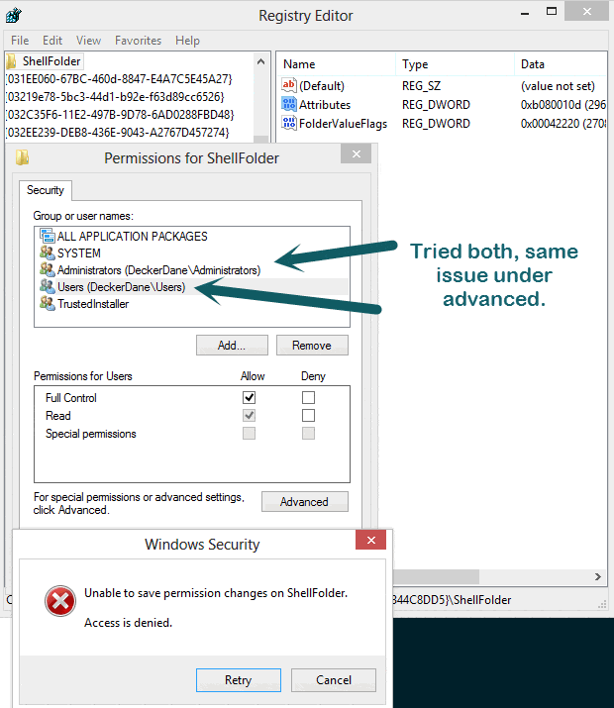Image resolution: width=614 pixels, height=708 pixels.
Task: Select the (Default) value name
Action: [322, 86]
